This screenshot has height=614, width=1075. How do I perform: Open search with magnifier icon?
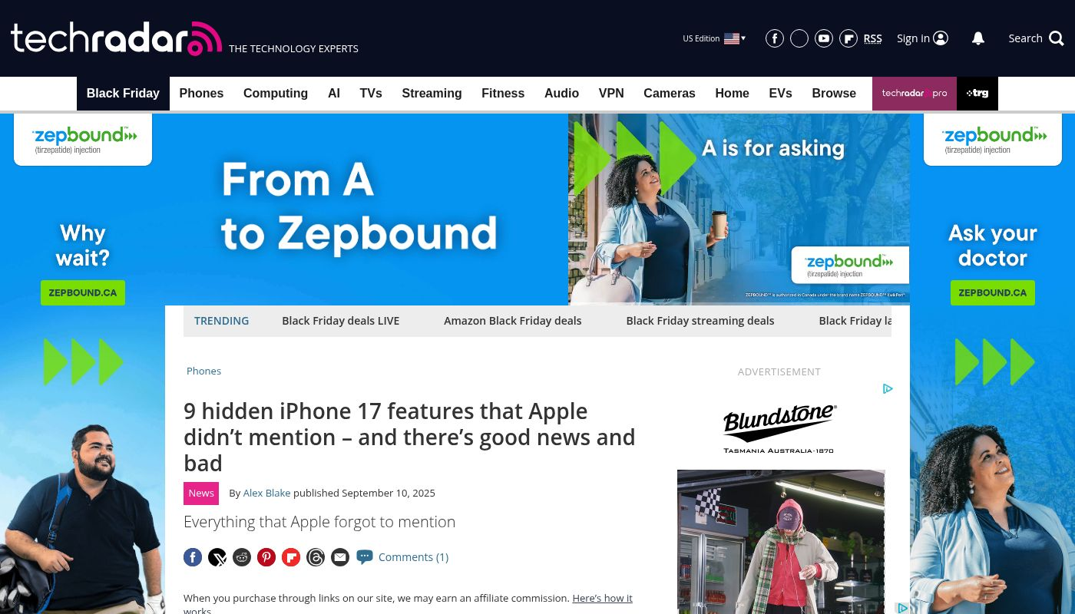tap(1057, 38)
